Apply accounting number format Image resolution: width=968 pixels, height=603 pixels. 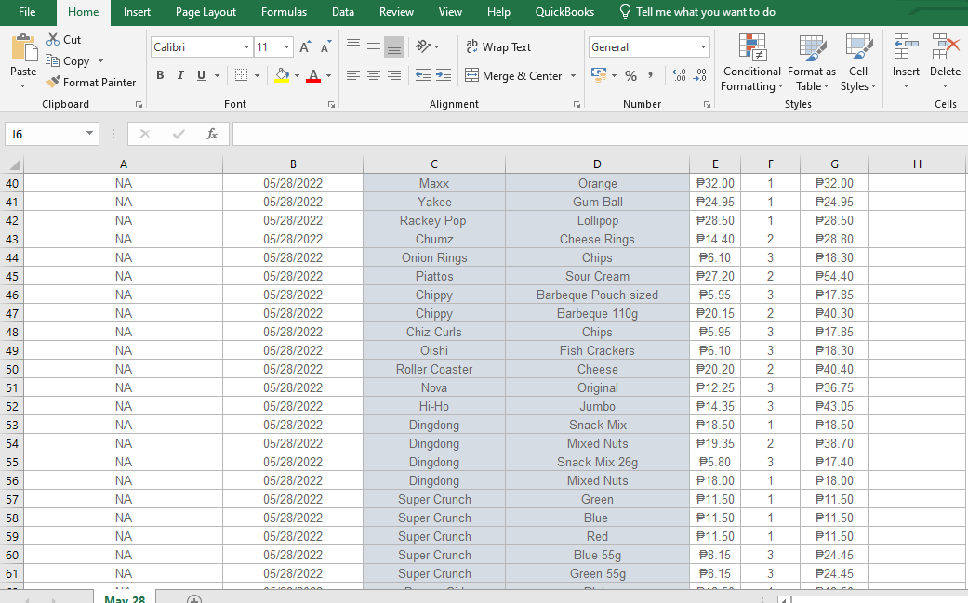pyautogui.click(x=598, y=75)
